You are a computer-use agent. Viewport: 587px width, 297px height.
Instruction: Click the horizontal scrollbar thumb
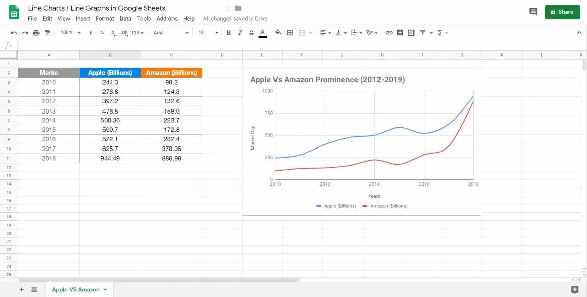(159, 280)
